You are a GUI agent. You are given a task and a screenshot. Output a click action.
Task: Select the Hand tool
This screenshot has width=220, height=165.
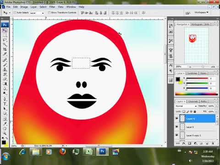coord(5,128)
